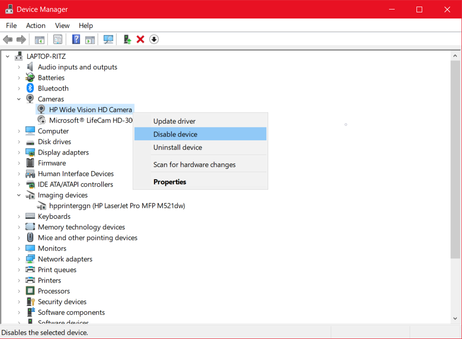Expand the Firmware category

19,163
